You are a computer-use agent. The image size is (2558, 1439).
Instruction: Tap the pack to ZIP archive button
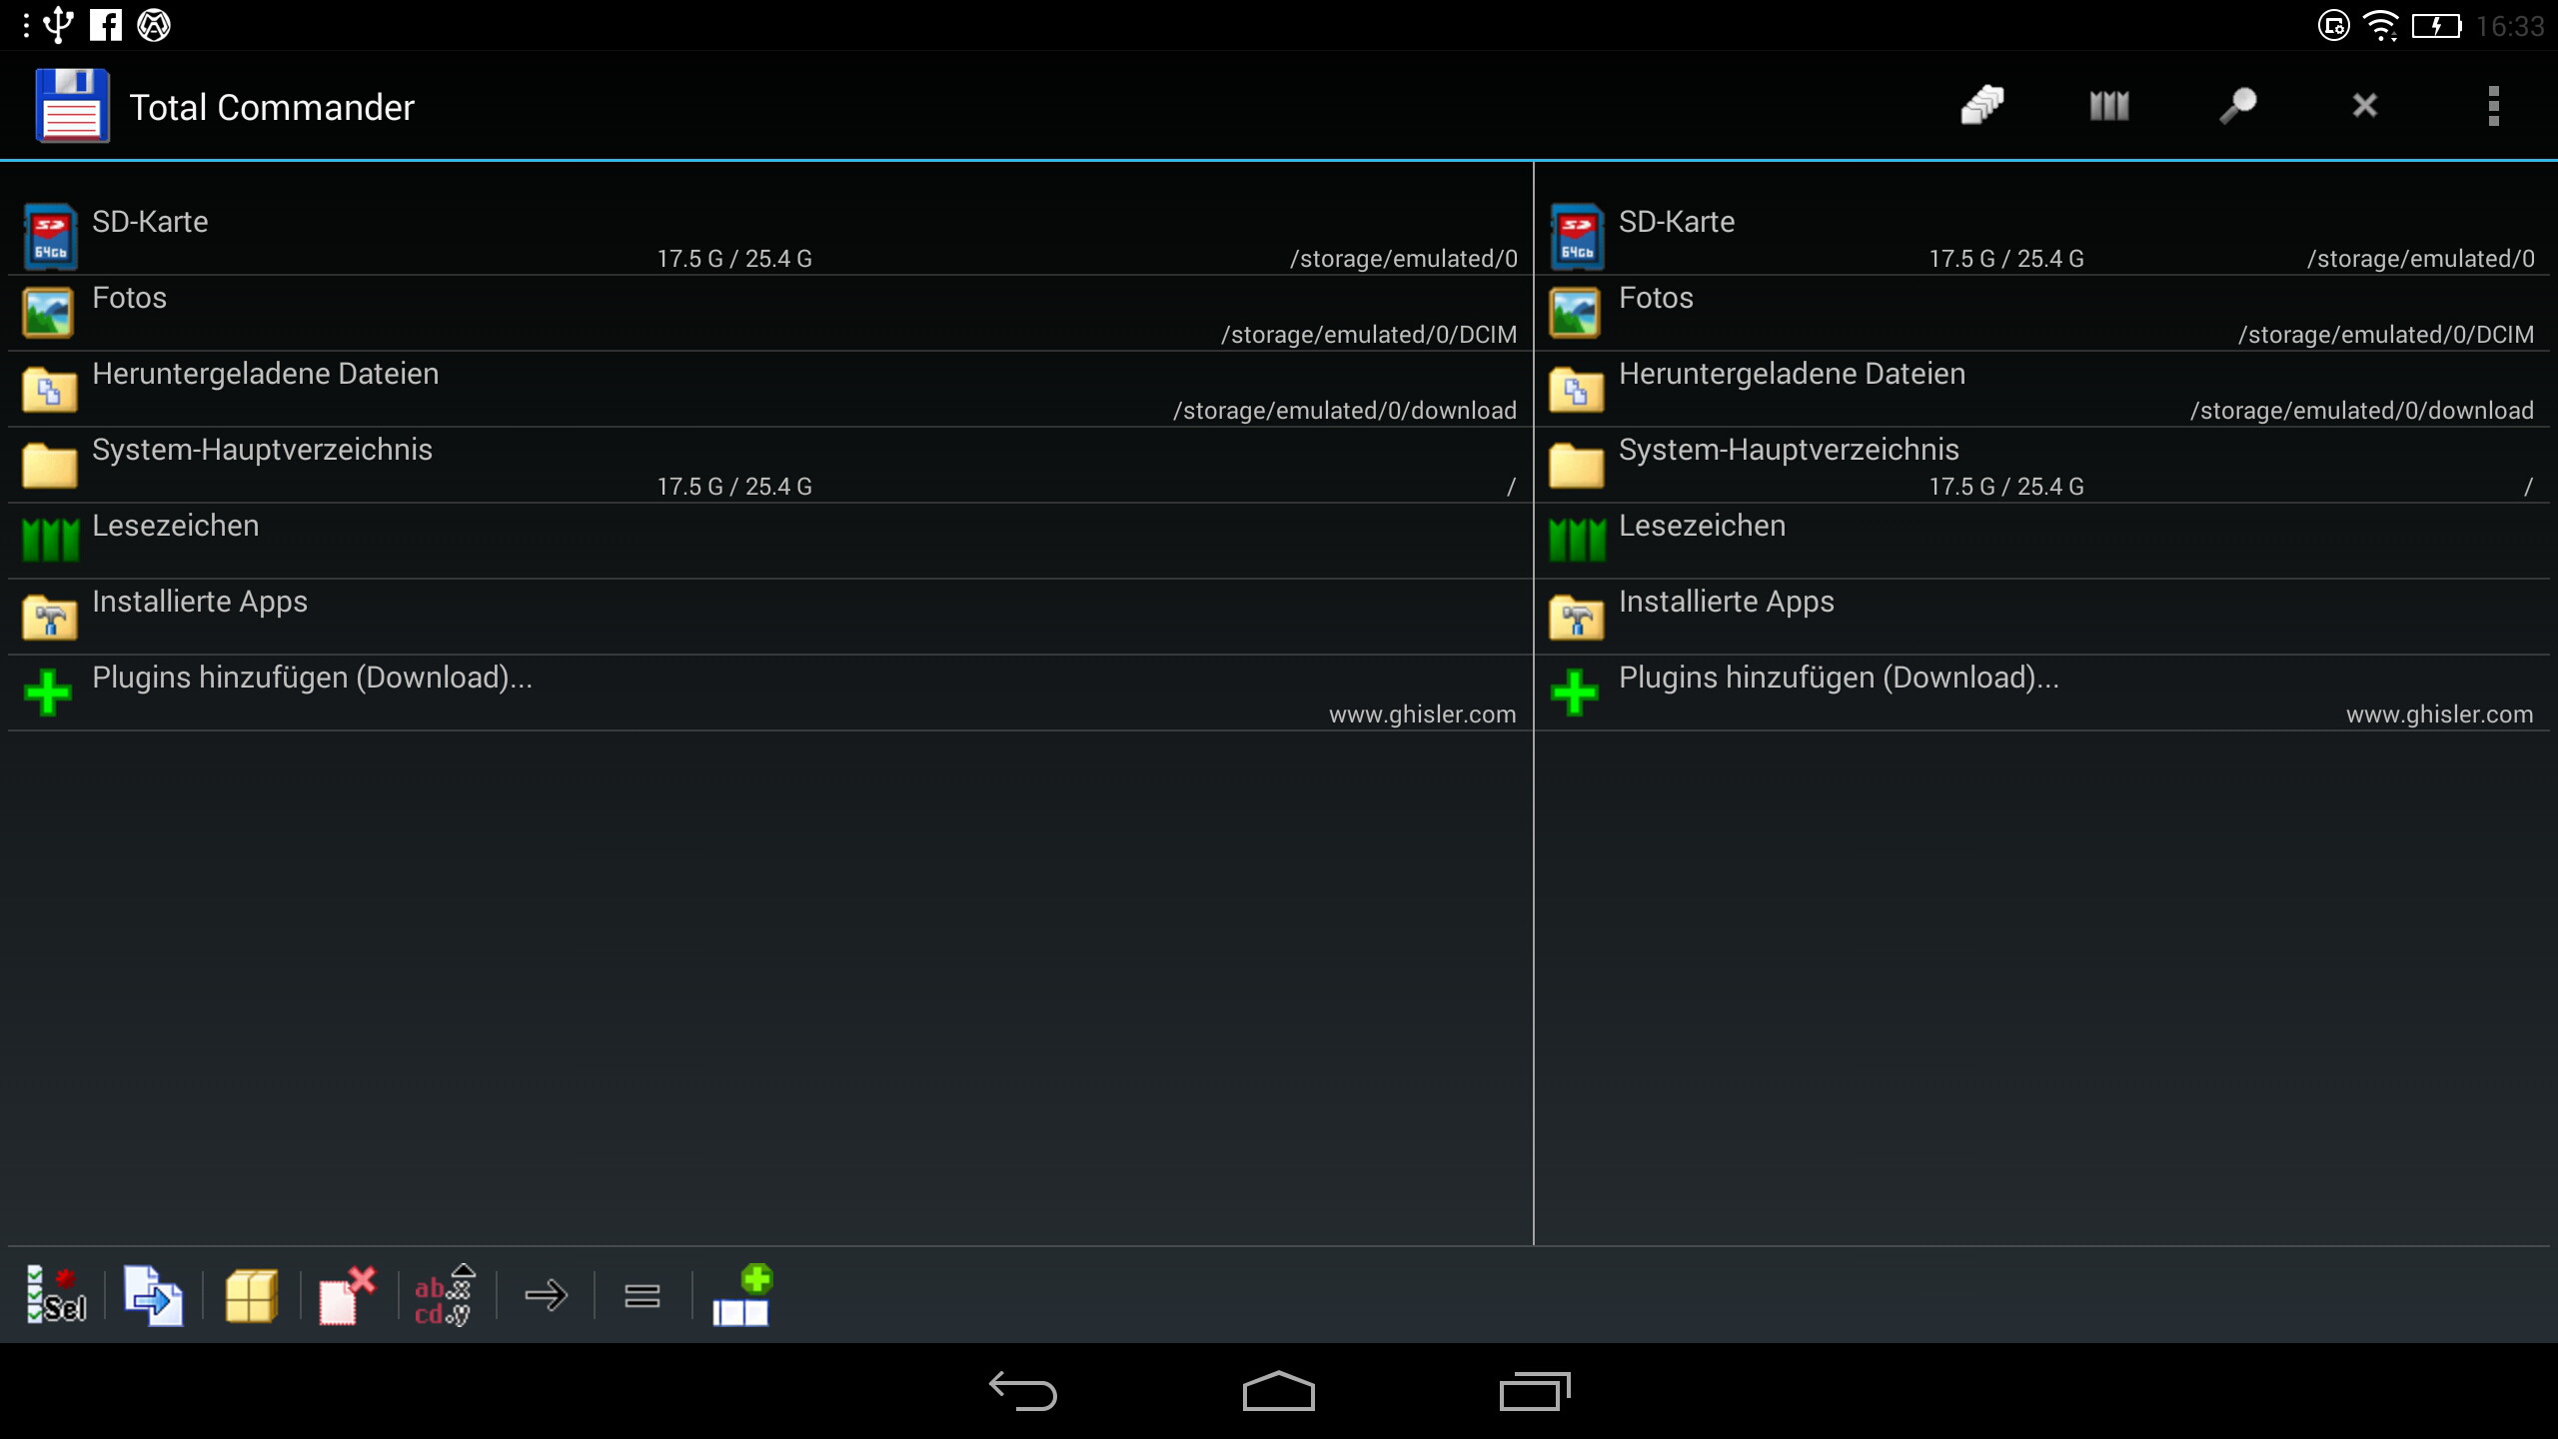pos(251,1295)
